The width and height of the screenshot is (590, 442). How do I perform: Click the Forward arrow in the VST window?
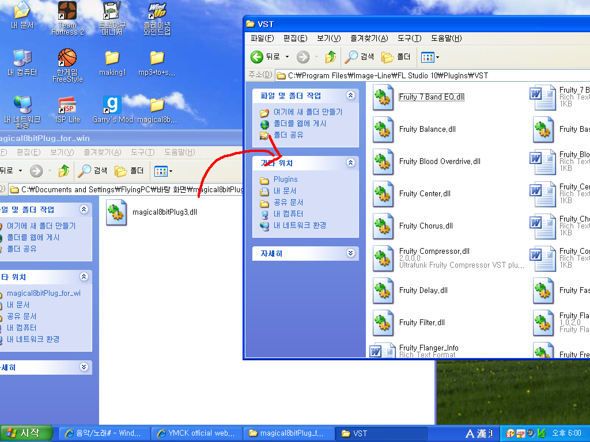[x=303, y=57]
